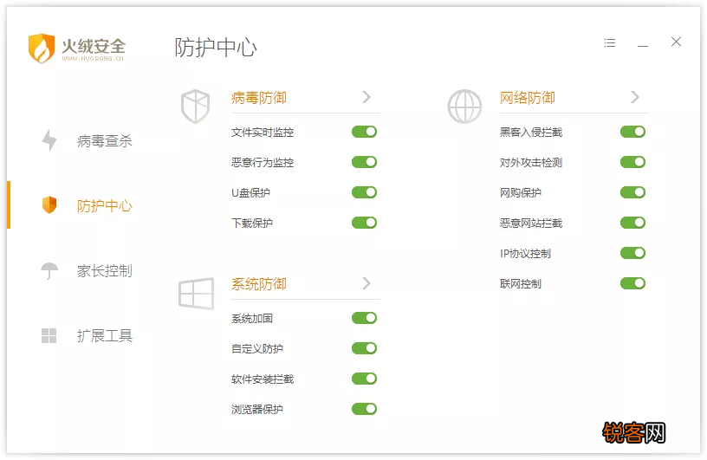
Task: Open 扩展工具 in the sidebar
Action: pos(105,335)
